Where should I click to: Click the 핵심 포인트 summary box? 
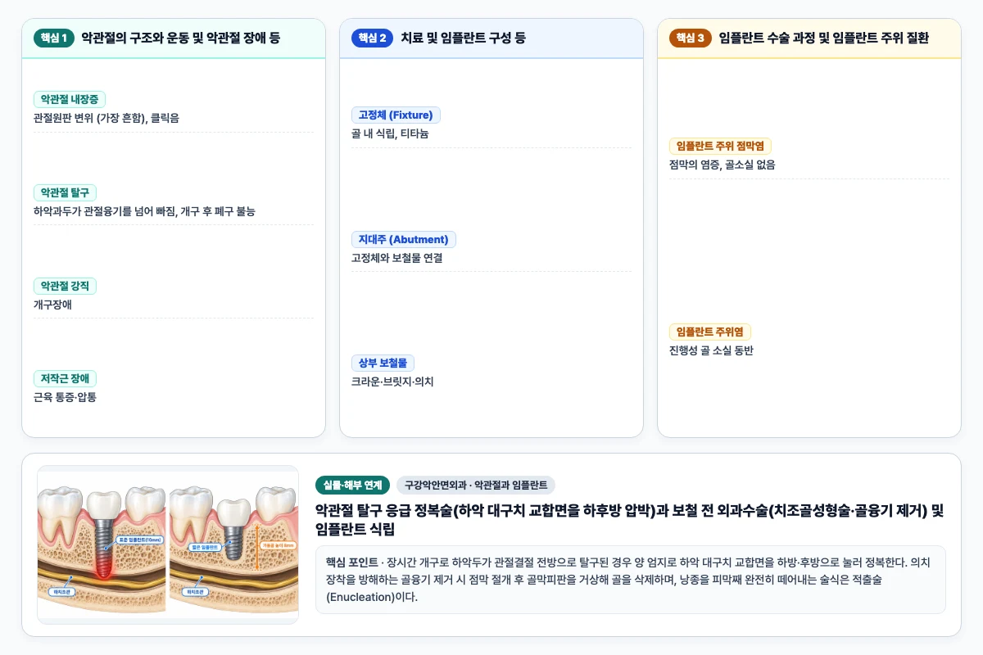click(631, 580)
